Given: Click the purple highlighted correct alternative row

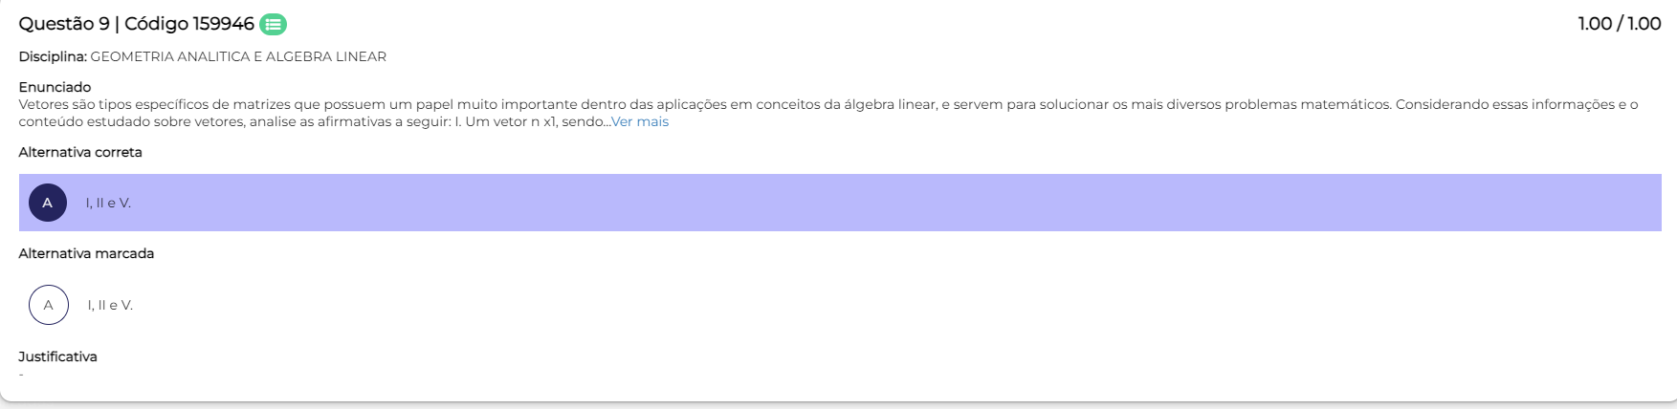Looking at the screenshot, I should 861,203.
